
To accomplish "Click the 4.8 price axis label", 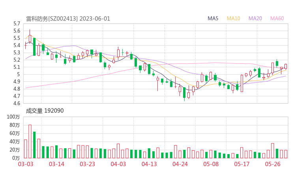I will [17, 89].
